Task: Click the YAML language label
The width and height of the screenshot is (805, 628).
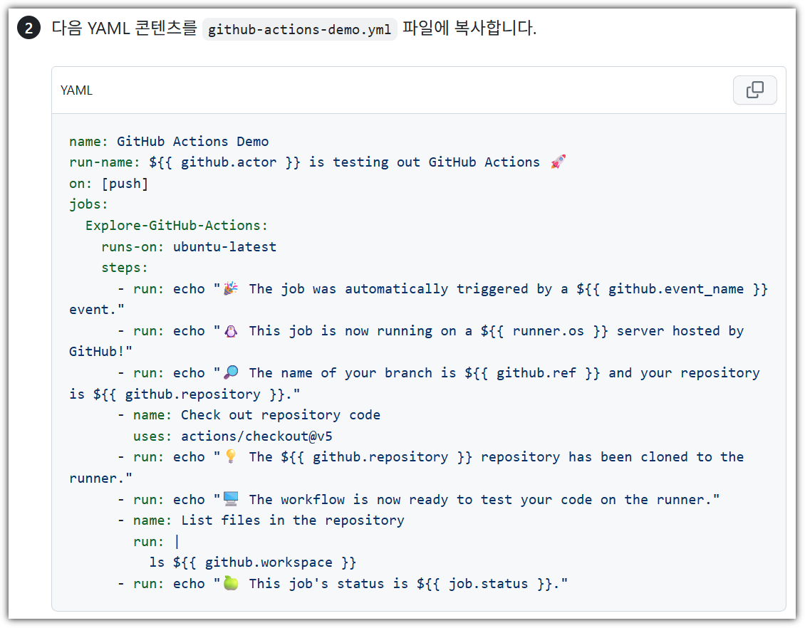Action: (x=76, y=90)
